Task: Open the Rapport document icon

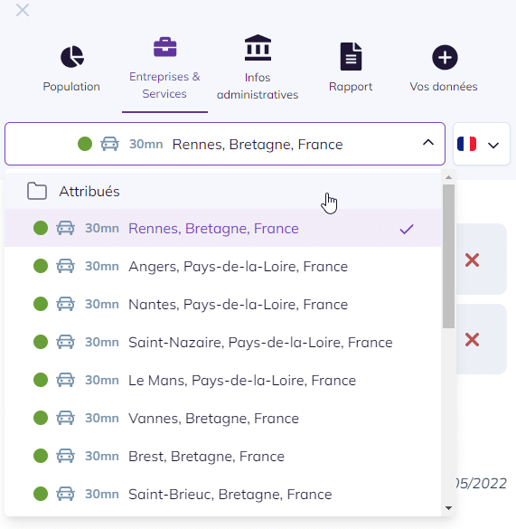Action: tap(352, 56)
